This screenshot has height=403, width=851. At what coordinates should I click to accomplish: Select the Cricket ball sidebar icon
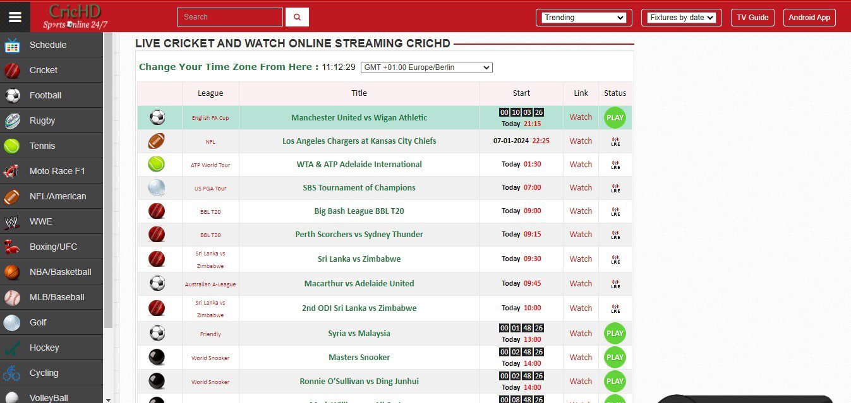tap(12, 70)
